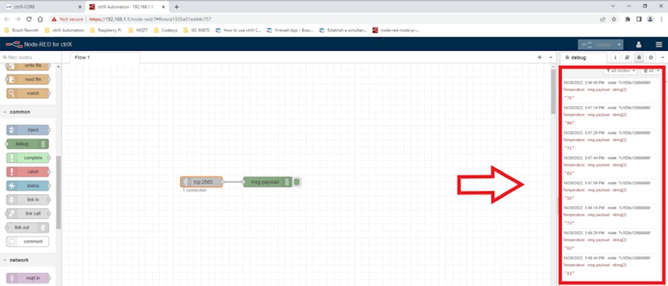This screenshot has height=286, width=668.
Task: Select the link call node in palette
Action: click(27, 214)
